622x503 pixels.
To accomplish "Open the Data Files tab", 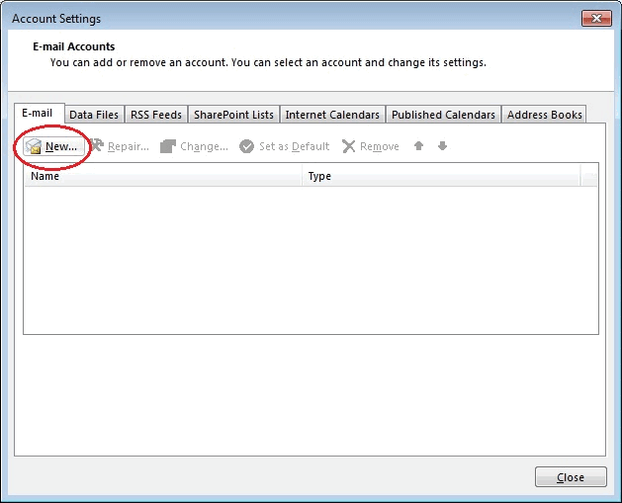I will point(94,115).
